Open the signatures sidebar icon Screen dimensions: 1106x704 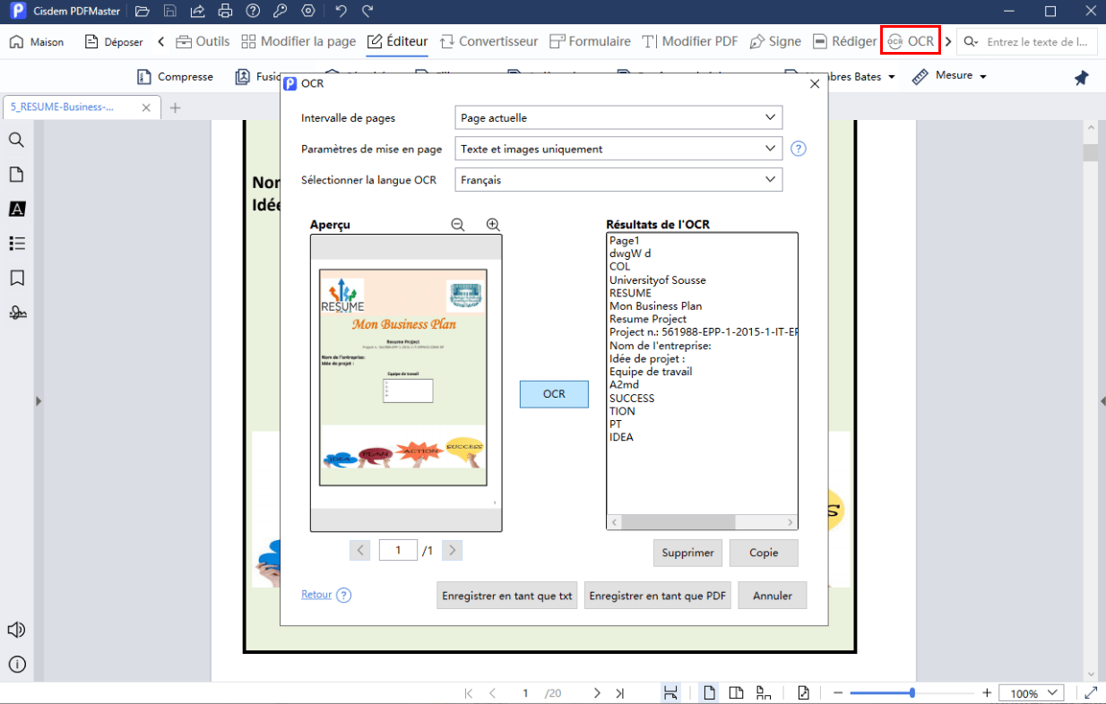(x=16, y=312)
